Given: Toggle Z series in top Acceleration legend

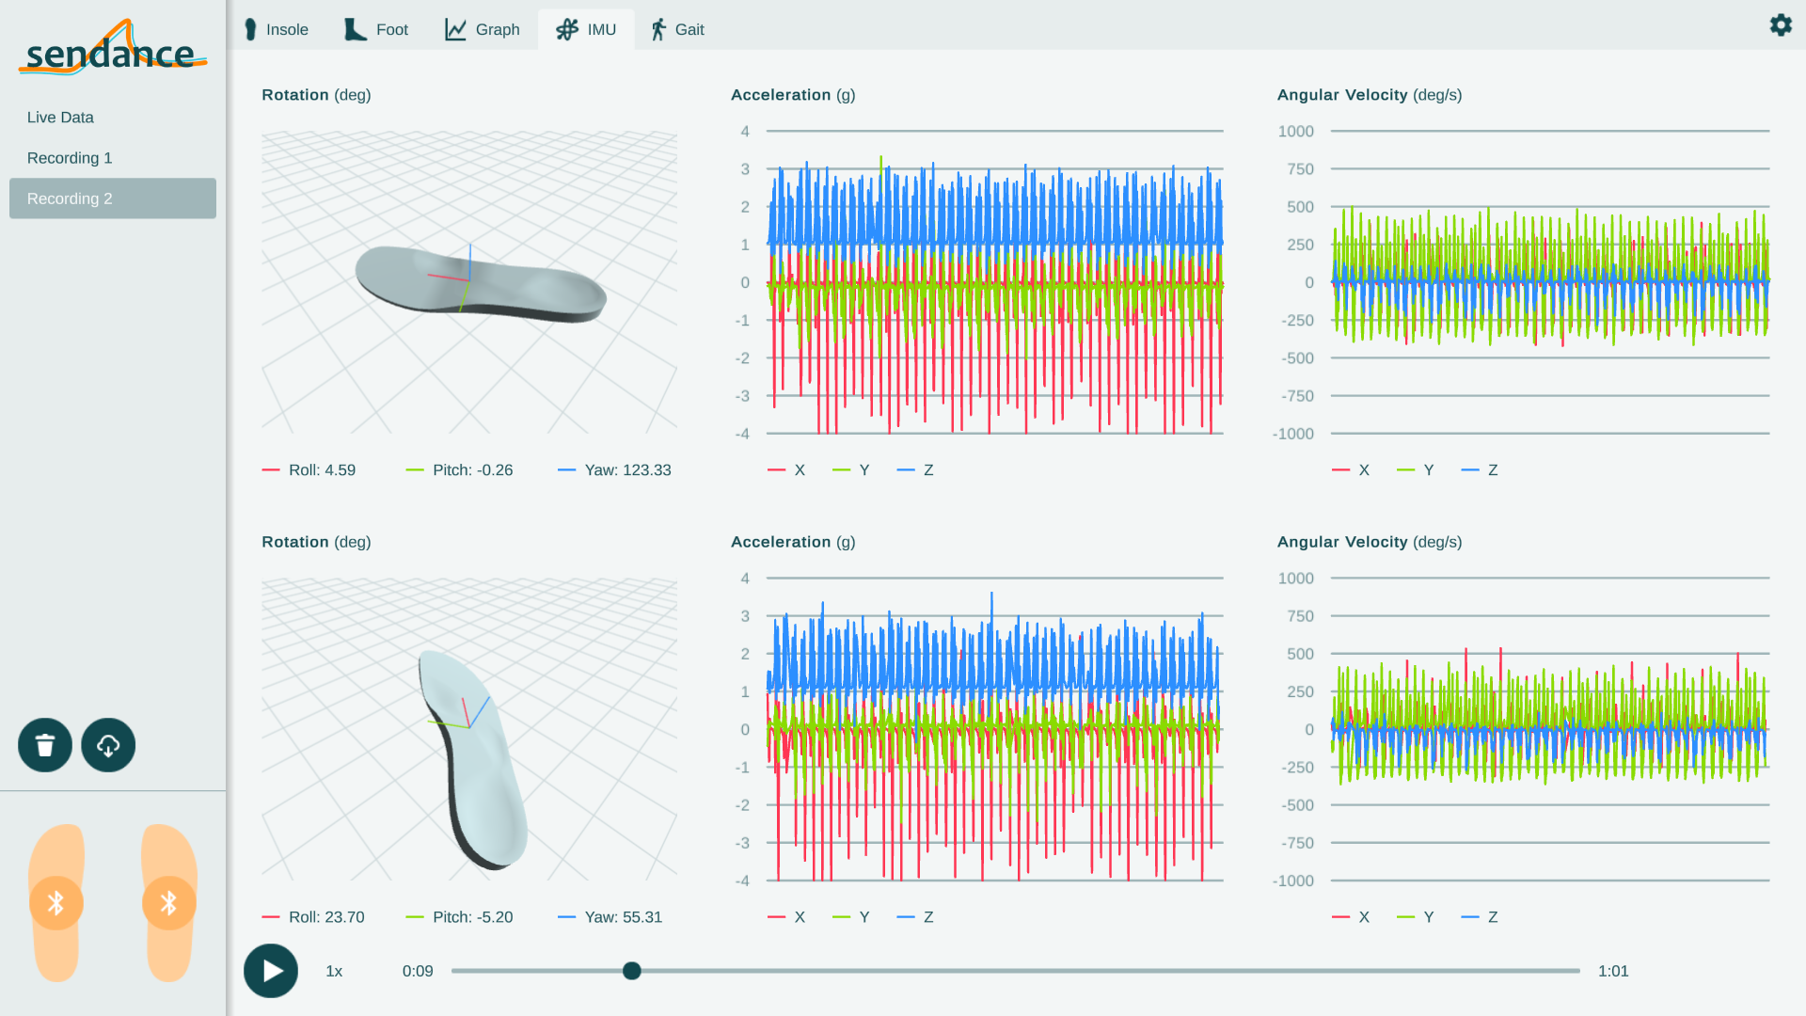Looking at the screenshot, I should click(915, 470).
